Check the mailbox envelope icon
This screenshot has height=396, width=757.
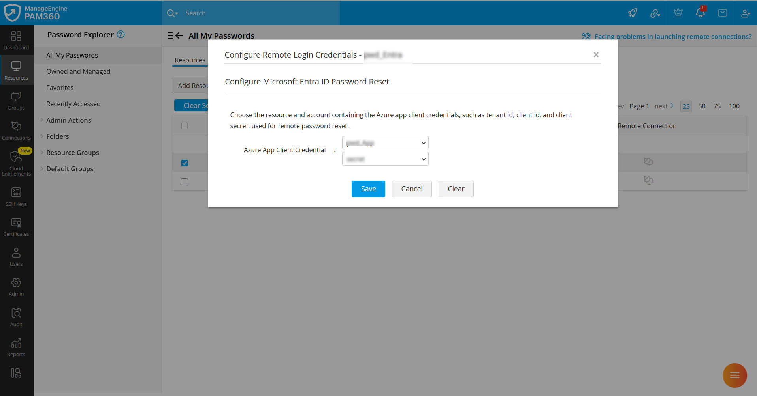722,13
